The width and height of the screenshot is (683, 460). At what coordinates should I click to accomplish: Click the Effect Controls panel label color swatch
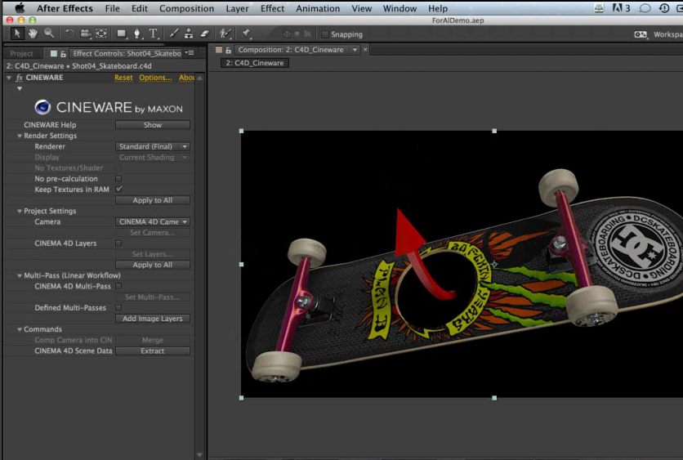coord(54,54)
